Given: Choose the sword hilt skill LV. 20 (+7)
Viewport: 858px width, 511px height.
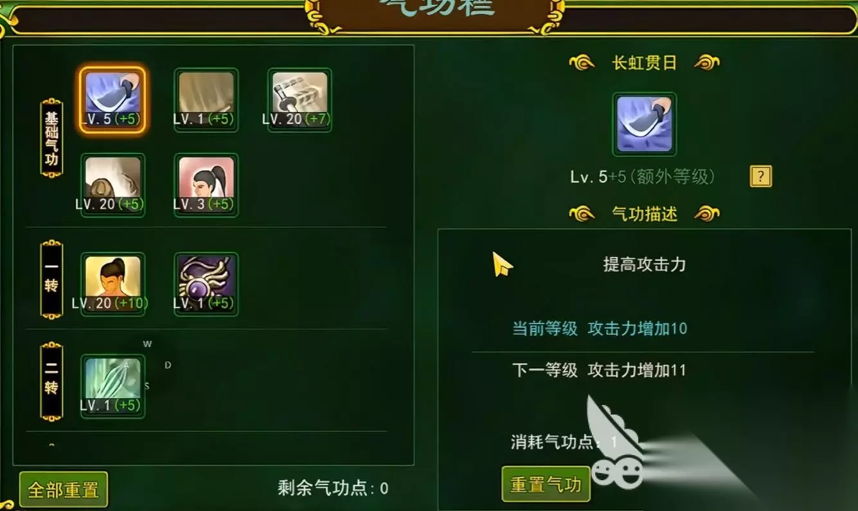Looking at the screenshot, I should point(299,100).
